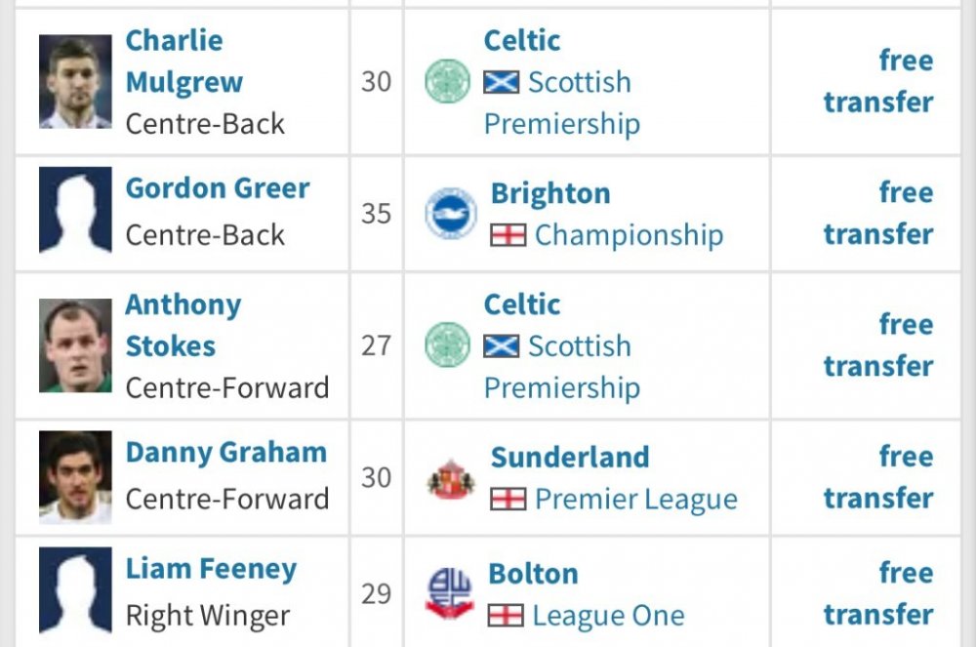Open the League One competition link
This screenshot has height=647, width=976.
(x=608, y=616)
